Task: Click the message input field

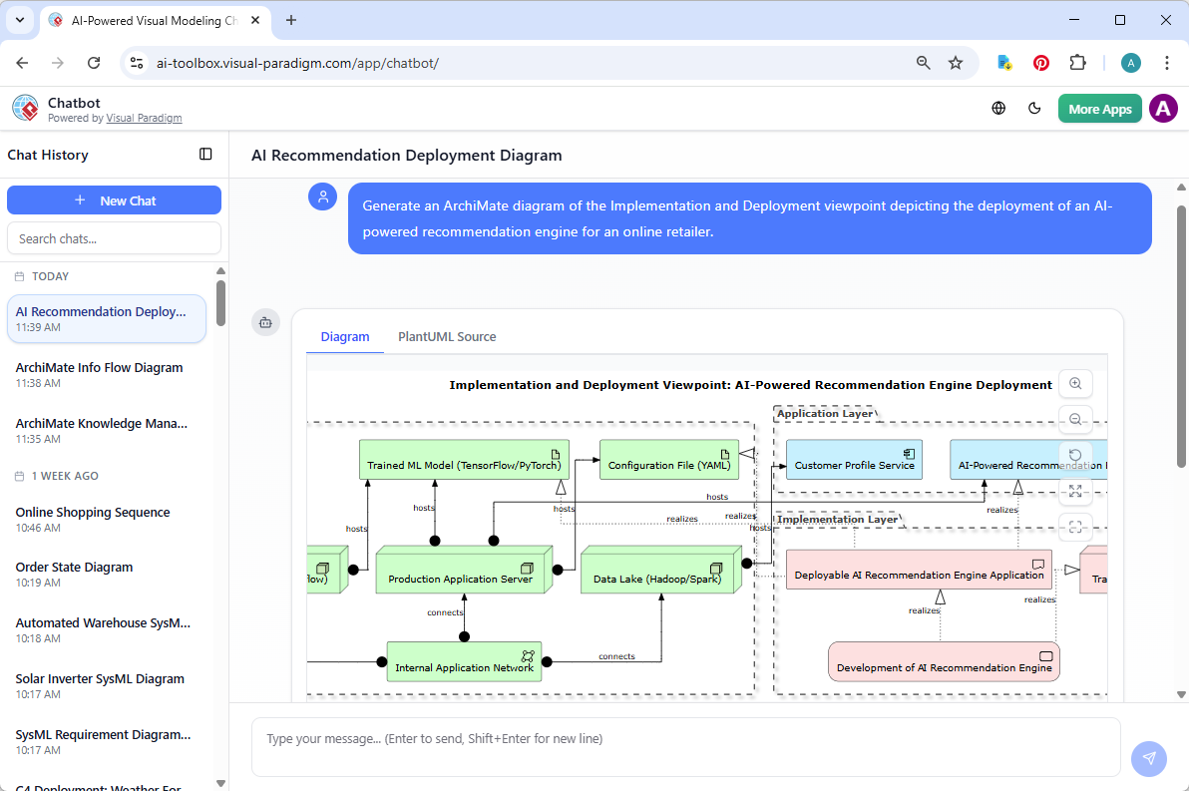Action: pos(686,746)
